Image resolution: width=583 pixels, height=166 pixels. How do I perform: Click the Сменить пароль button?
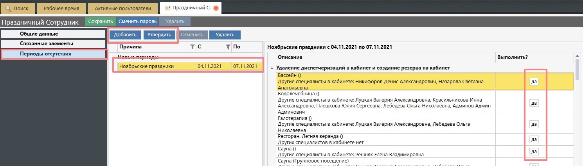[x=137, y=22]
